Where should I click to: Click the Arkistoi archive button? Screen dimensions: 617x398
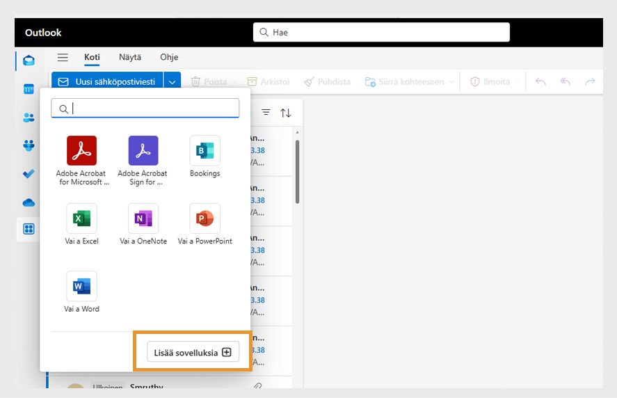coord(269,81)
